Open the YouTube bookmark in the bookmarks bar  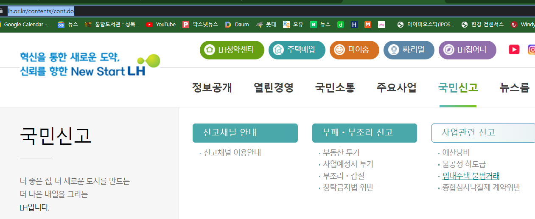coord(161,25)
